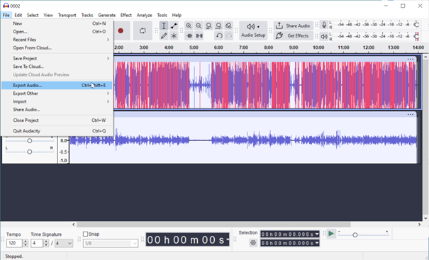Enable the Snap checkbox
The width and height of the screenshot is (429, 260).
coord(85,234)
